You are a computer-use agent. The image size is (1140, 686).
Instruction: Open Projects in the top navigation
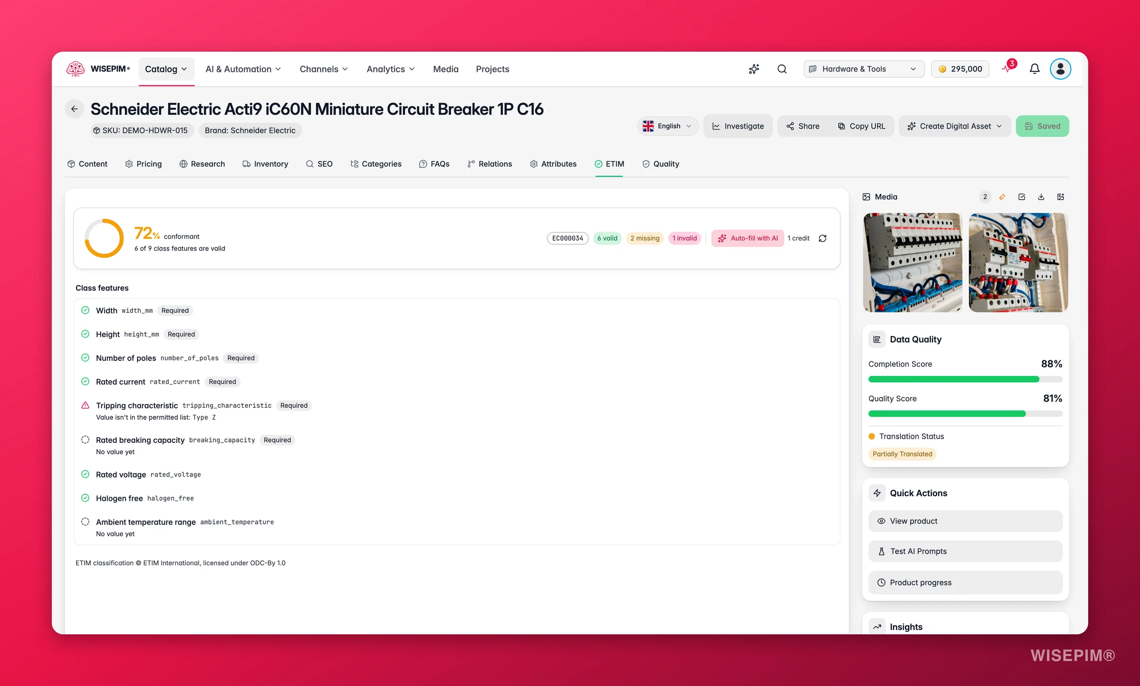(493, 69)
